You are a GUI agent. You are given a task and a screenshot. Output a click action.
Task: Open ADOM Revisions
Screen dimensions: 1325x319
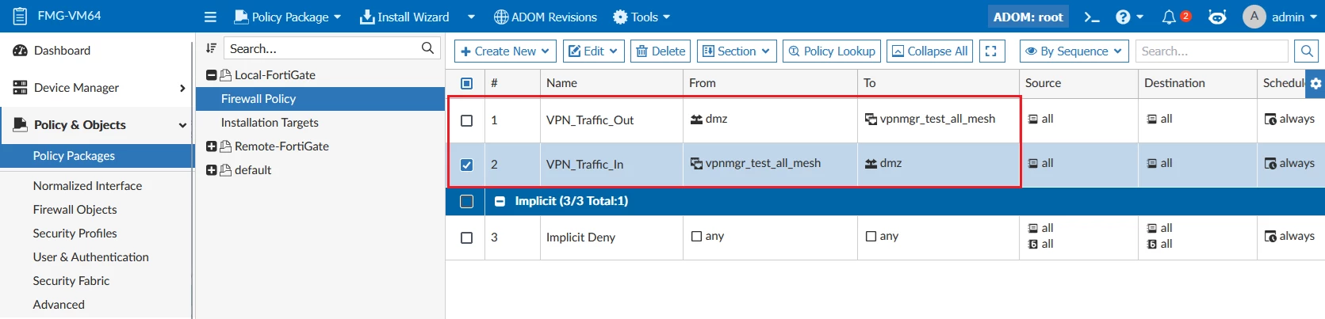coord(545,17)
